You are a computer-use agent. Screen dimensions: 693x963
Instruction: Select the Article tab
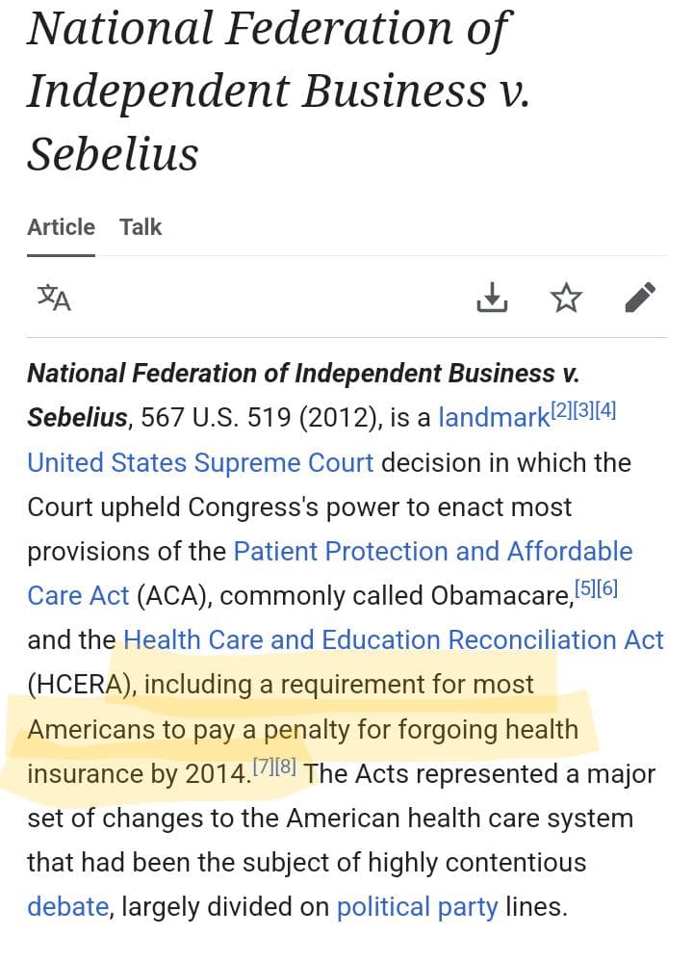61,227
